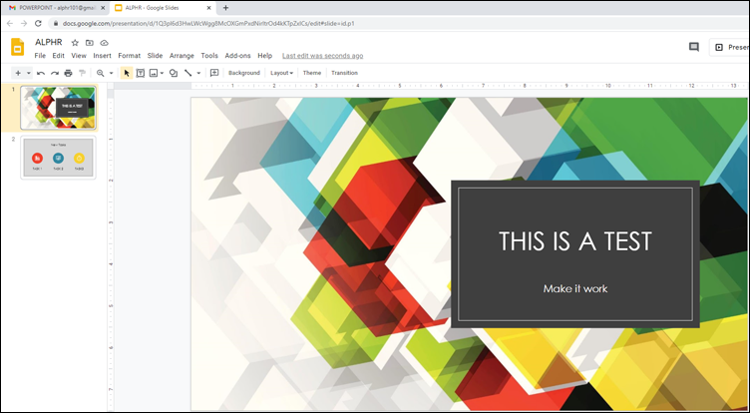This screenshot has width=750, height=413.
Task: Click the move to folder icon
Action: 90,43
